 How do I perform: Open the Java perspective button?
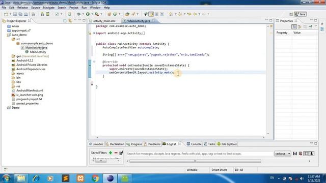coord(300,14)
